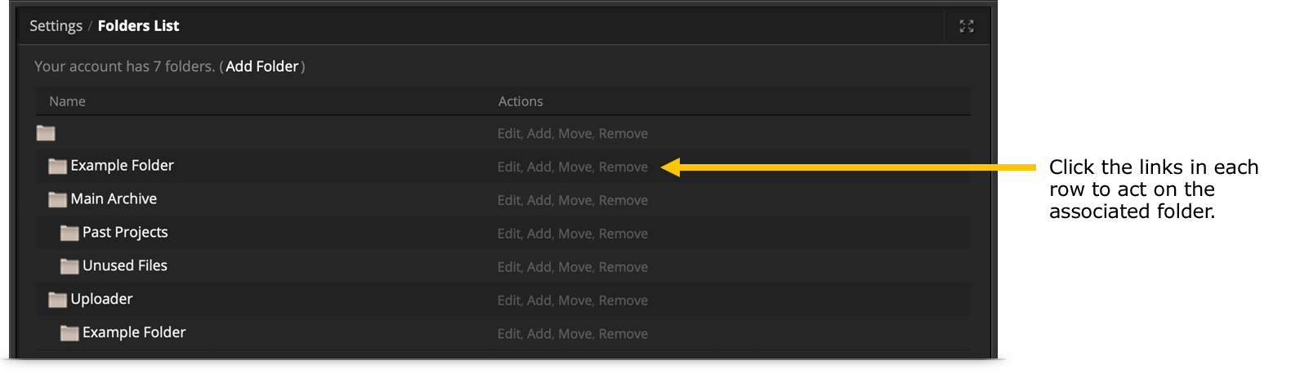Move the Past Projects folder
1291x374 pixels.
coord(575,234)
